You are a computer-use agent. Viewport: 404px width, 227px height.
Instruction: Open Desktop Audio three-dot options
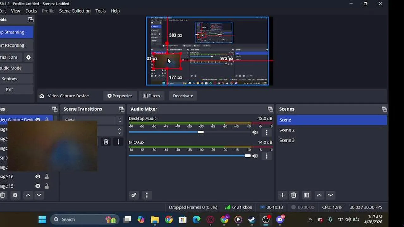266,132
